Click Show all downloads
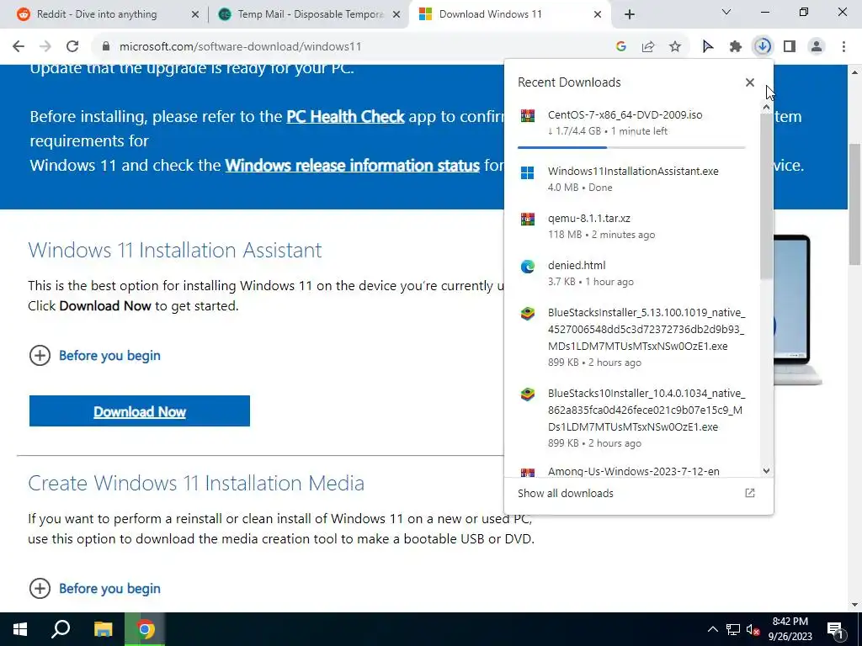Screen dimensions: 862x646 (566, 493)
